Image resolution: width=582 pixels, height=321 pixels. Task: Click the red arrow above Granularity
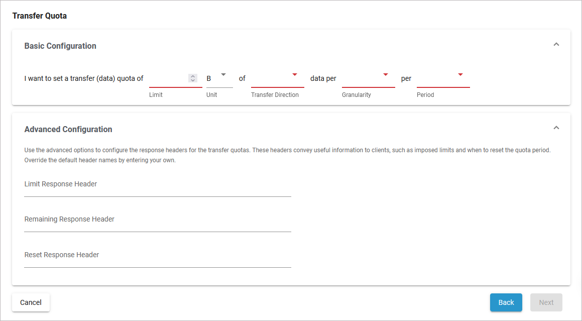pyautogui.click(x=386, y=75)
